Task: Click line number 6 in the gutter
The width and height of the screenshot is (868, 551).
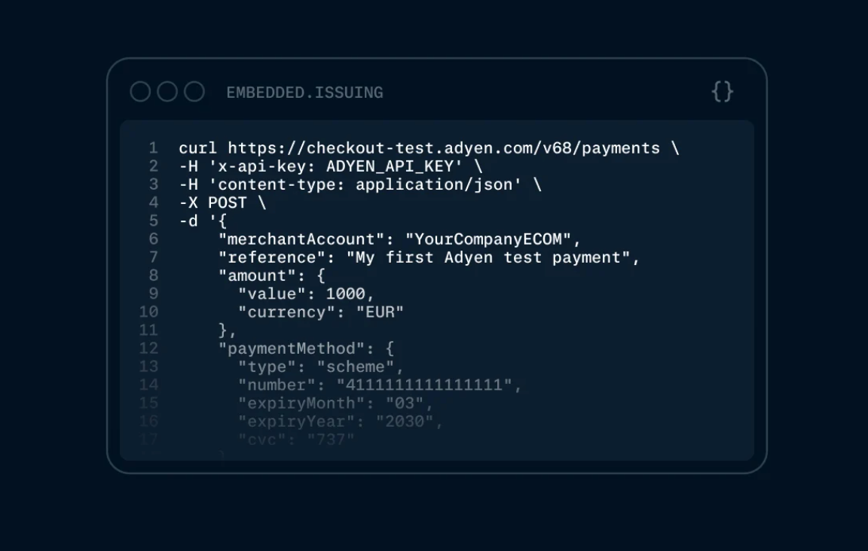Action: click(x=154, y=239)
